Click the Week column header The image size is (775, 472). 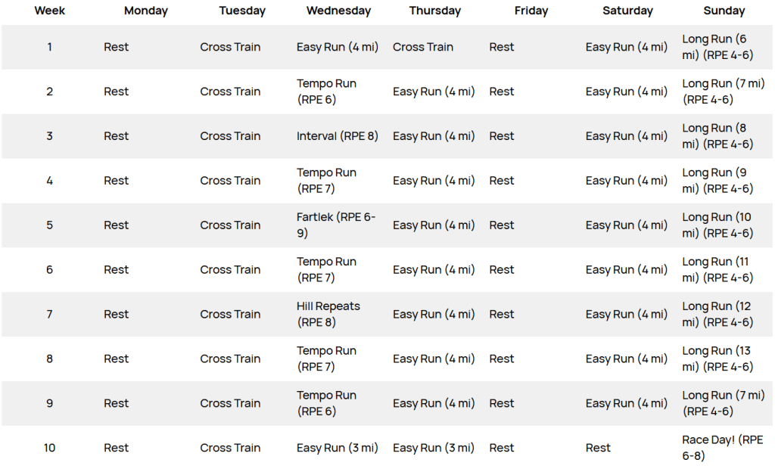tap(49, 11)
